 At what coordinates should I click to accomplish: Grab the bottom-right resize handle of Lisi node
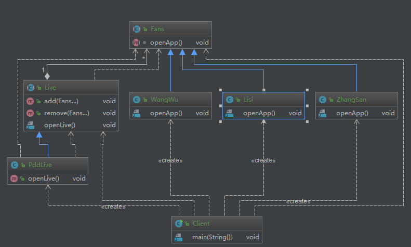[307, 121]
